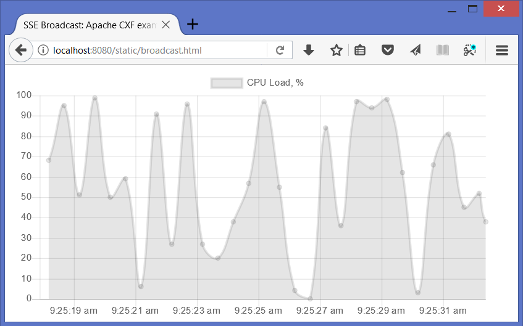Show bookmarks list clipboard icon
The width and height of the screenshot is (523, 326).
pos(360,51)
